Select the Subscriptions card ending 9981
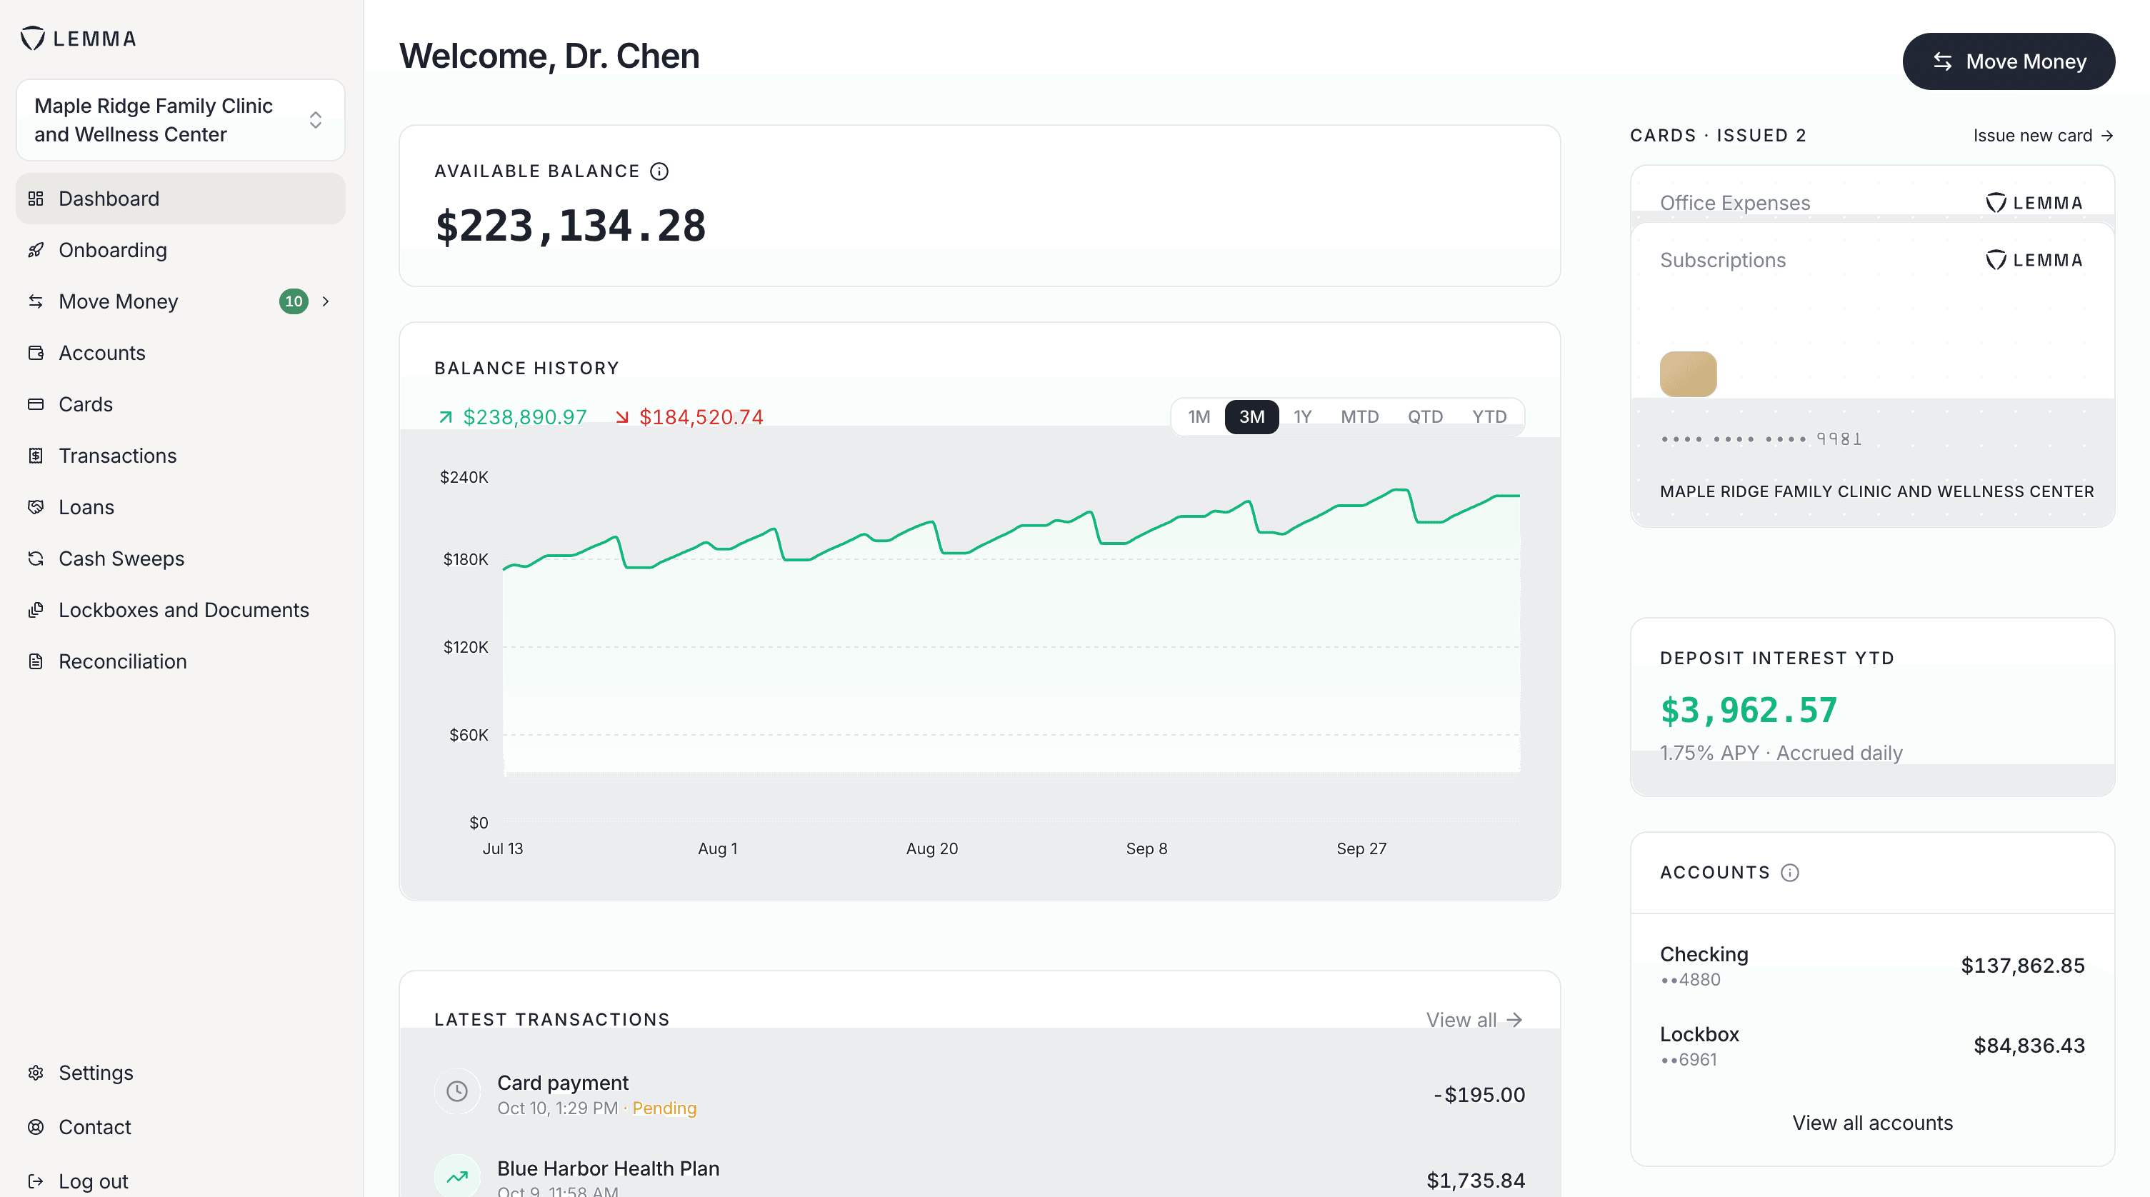Image resolution: width=2150 pixels, height=1197 pixels. click(x=1872, y=374)
